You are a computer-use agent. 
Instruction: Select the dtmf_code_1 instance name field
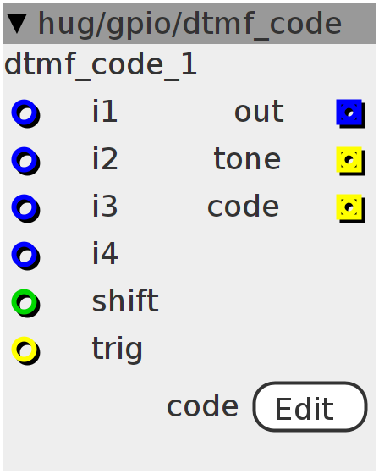101,65
